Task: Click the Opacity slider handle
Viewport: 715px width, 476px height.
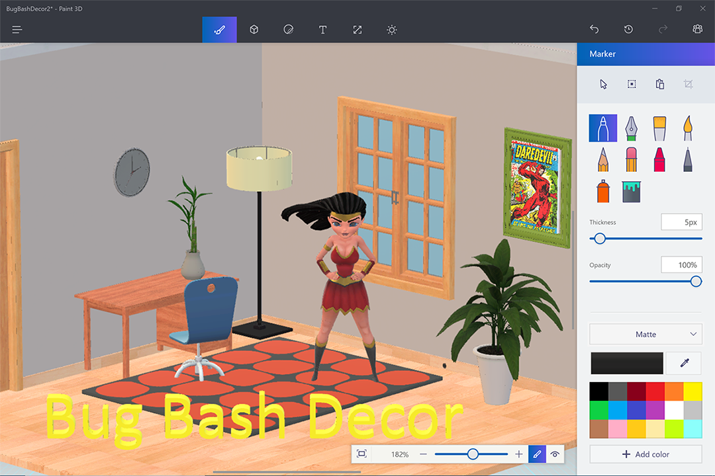Action: [x=696, y=282]
